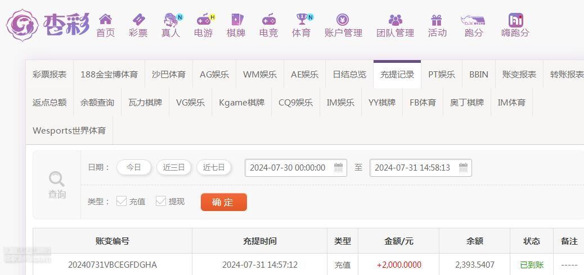
Task: Open the 账户管理 yen coin icon
Action: (343, 19)
